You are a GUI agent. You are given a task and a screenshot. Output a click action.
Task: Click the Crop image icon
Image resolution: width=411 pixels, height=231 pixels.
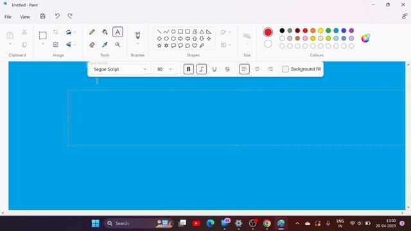56,32
